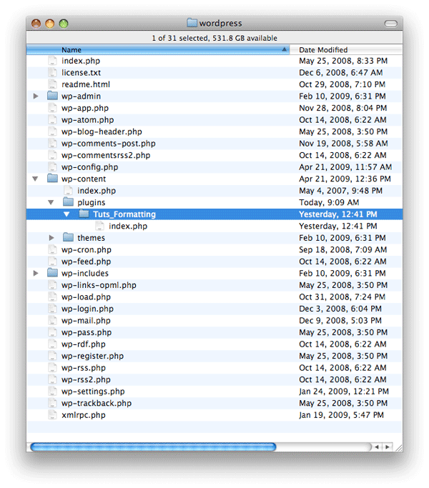Click the wp-feed.php file icon
Image resolution: width=429 pixels, height=488 pixels.
(x=53, y=262)
